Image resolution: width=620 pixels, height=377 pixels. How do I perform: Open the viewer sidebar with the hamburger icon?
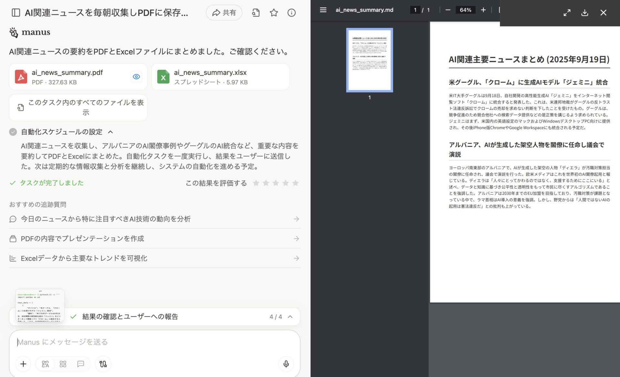(323, 10)
